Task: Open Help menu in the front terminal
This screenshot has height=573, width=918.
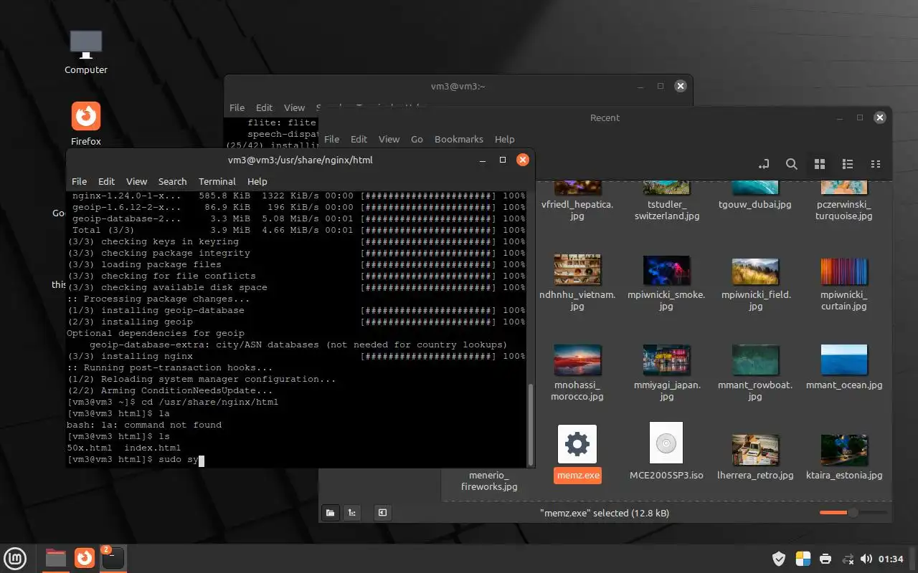Action: pos(257,181)
